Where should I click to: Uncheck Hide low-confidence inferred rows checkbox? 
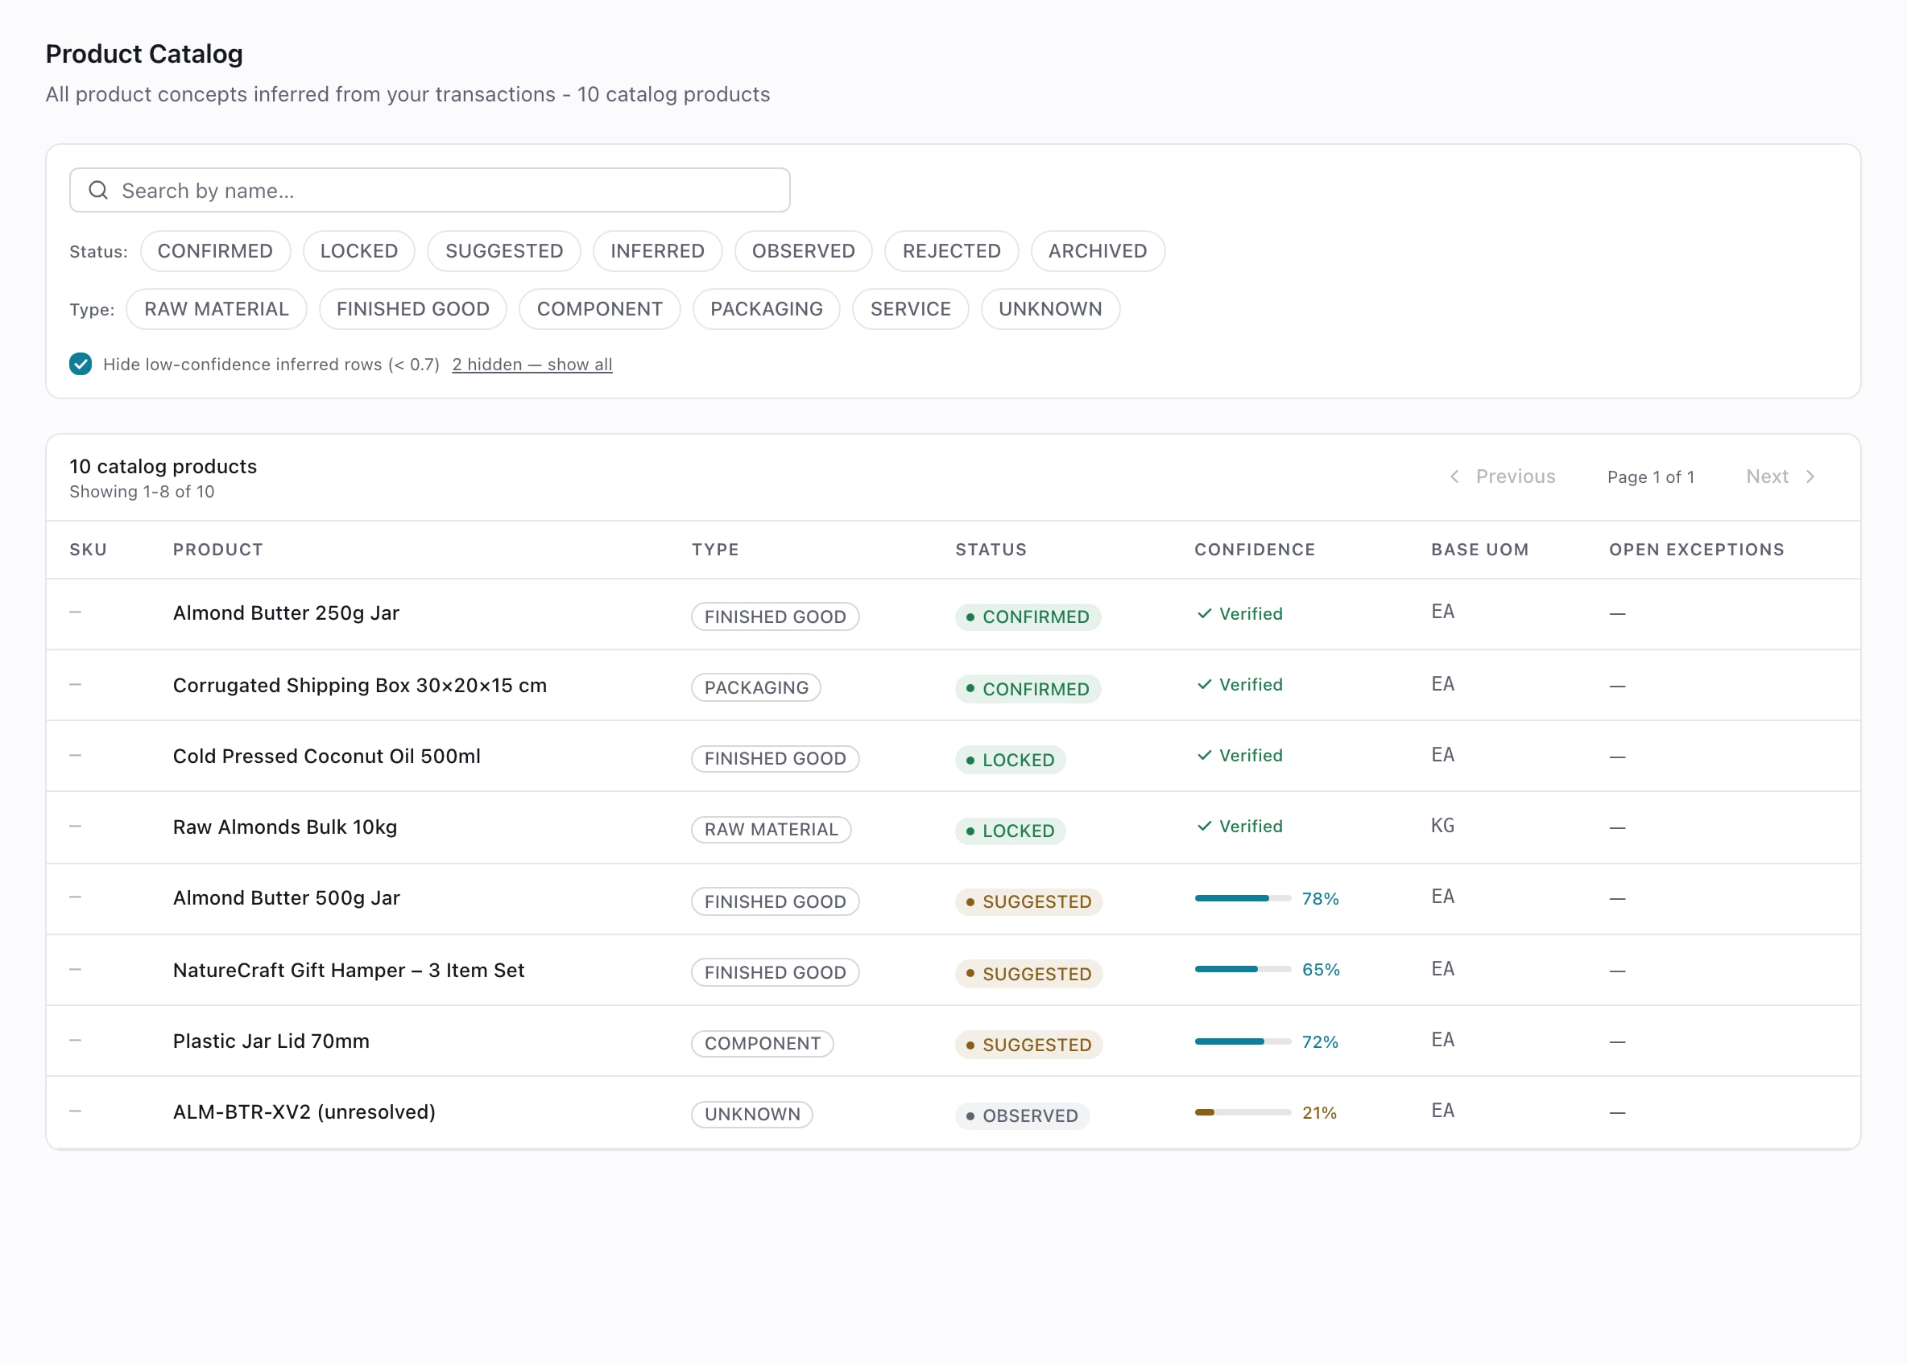coord(81,364)
